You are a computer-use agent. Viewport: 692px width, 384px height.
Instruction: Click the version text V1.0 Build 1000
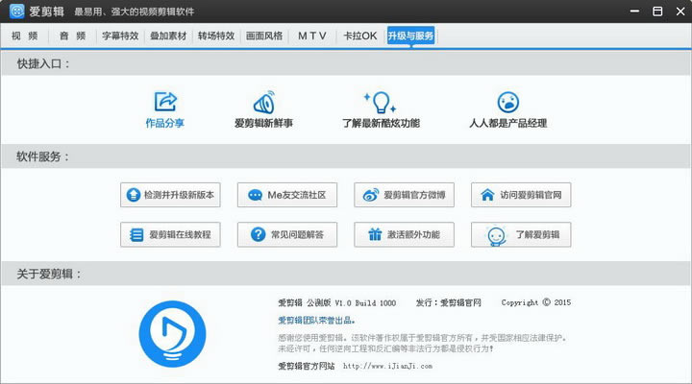365,302
